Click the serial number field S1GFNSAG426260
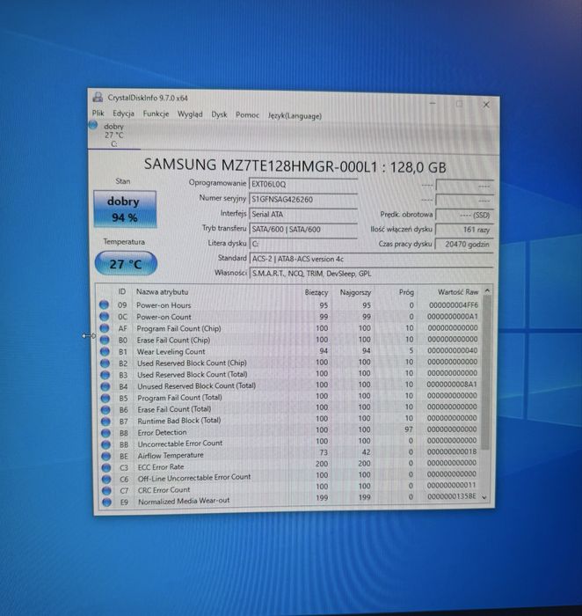 click(303, 199)
